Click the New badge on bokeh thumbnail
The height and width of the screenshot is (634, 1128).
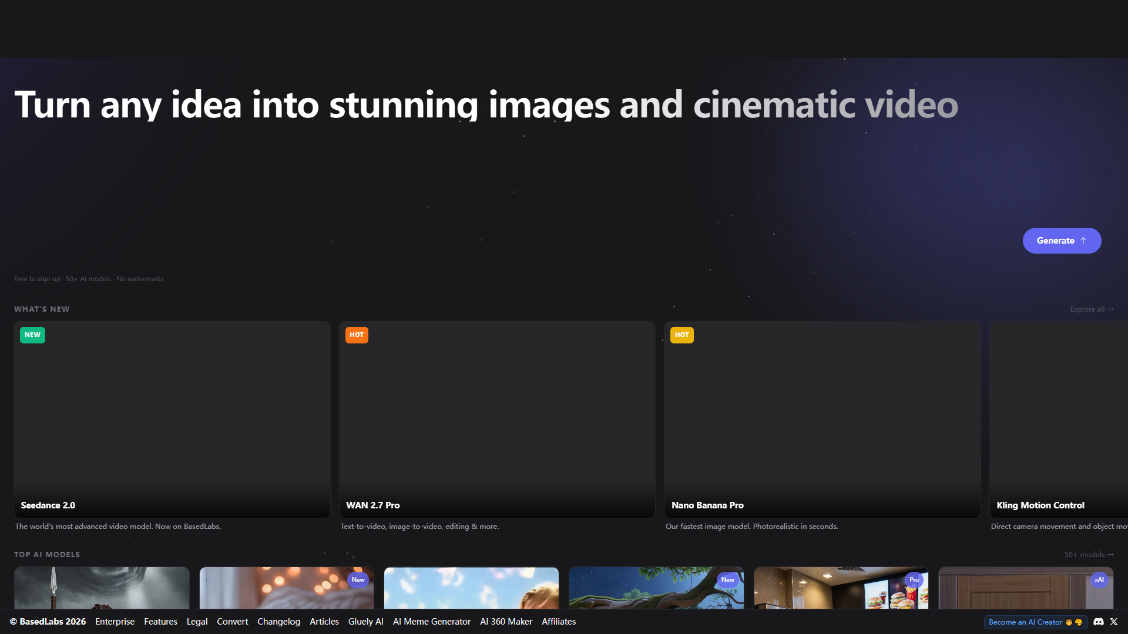coord(358,580)
